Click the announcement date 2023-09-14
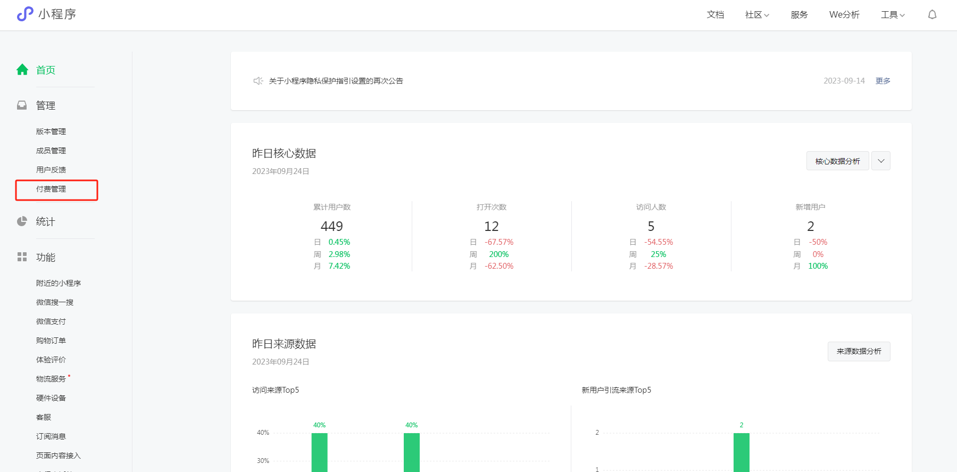Viewport: 957px width, 472px height. 844,81
